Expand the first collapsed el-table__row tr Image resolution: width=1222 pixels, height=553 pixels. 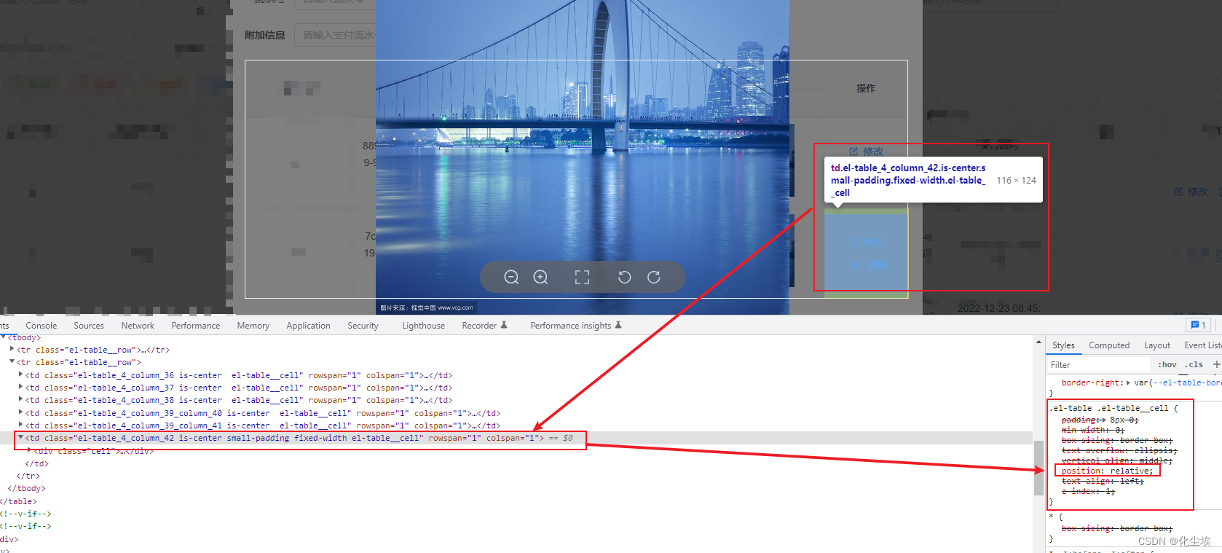point(12,349)
